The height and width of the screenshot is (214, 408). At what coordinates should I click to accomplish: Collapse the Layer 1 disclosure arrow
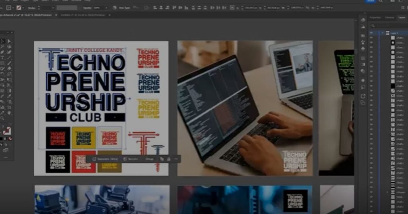[x=382, y=33]
